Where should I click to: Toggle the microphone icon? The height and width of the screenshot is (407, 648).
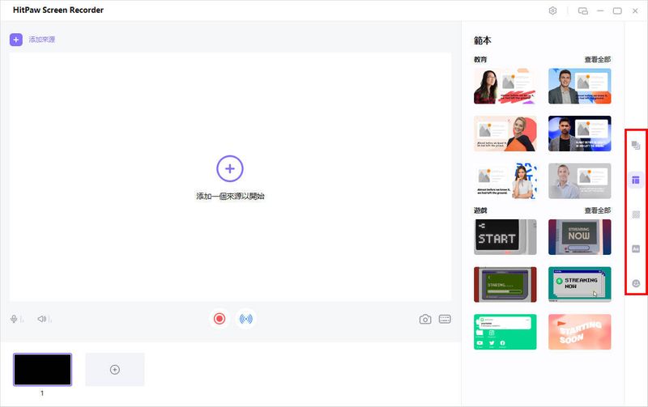[14, 319]
